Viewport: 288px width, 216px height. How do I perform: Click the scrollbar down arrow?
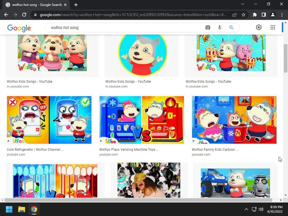coord(285,195)
